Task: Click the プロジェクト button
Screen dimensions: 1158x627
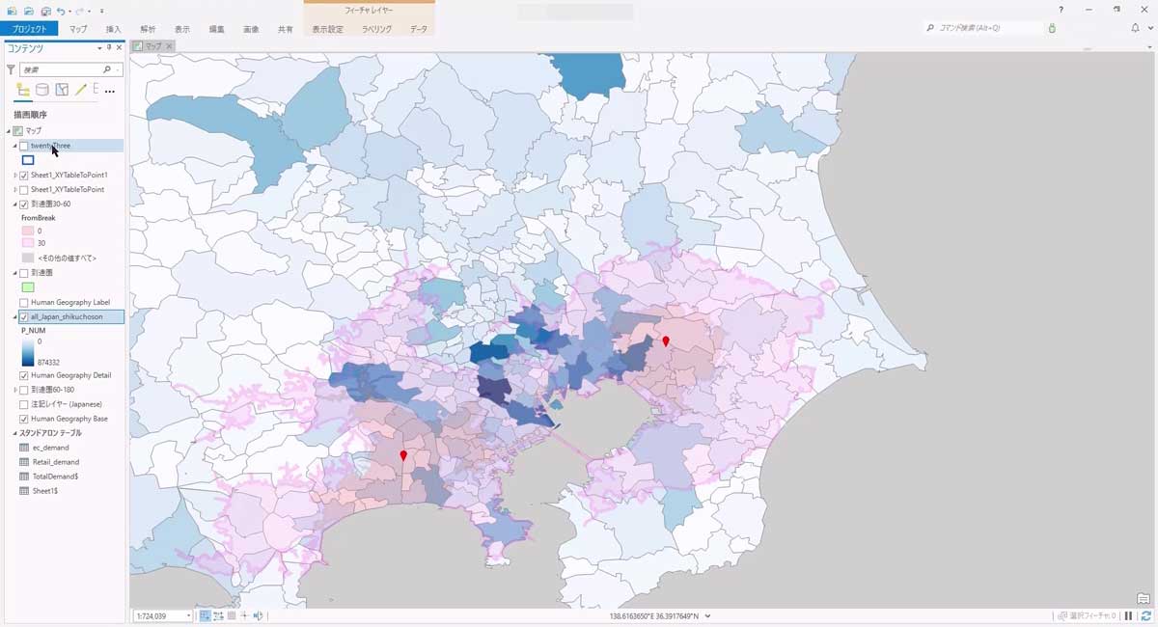Action: point(29,29)
